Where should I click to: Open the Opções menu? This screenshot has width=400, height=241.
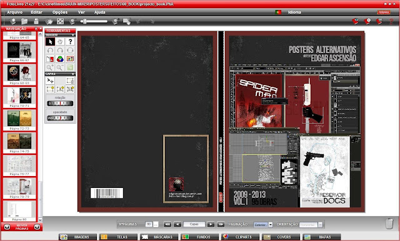[60, 12]
